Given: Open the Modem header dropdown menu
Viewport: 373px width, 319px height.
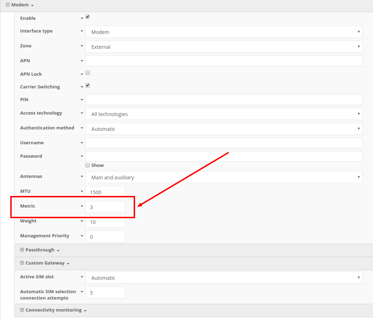Looking at the screenshot, I should pyautogui.click(x=32, y=6).
